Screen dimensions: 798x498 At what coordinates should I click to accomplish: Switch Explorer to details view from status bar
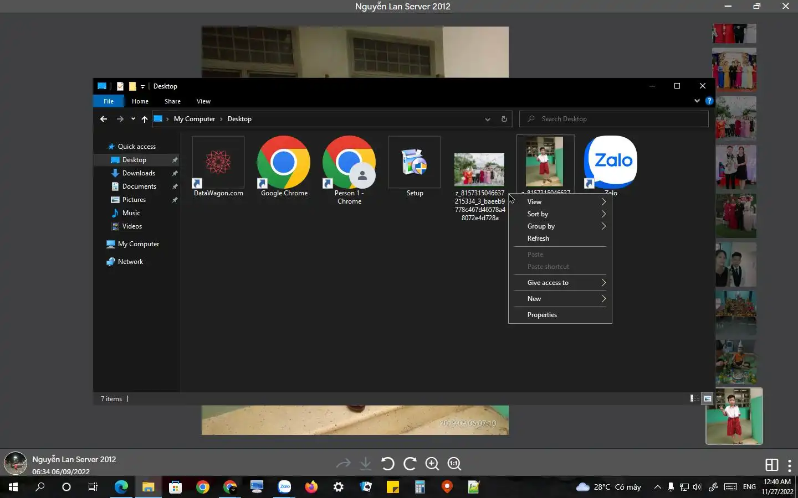point(694,398)
